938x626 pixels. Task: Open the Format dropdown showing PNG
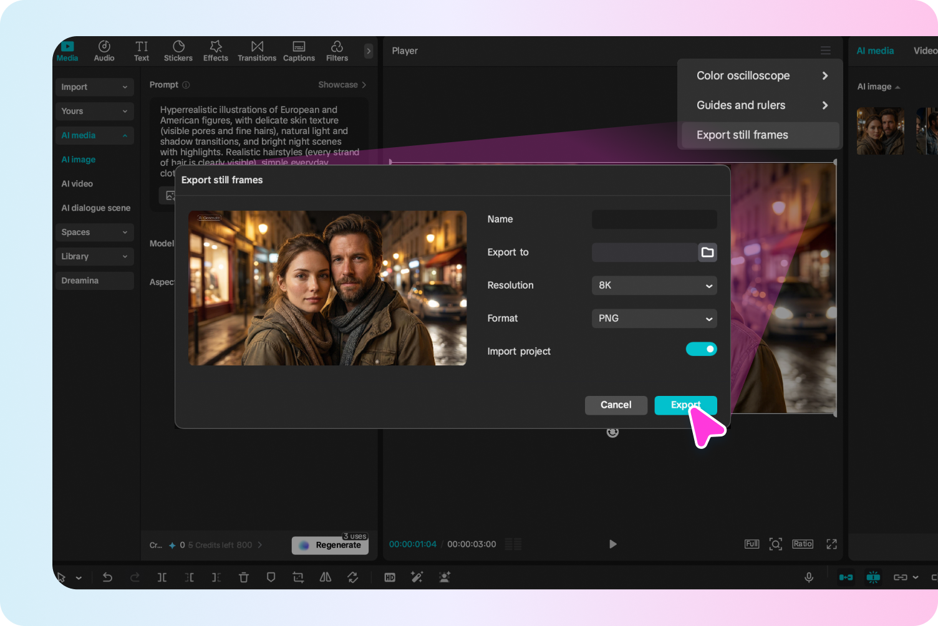[654, 318]
